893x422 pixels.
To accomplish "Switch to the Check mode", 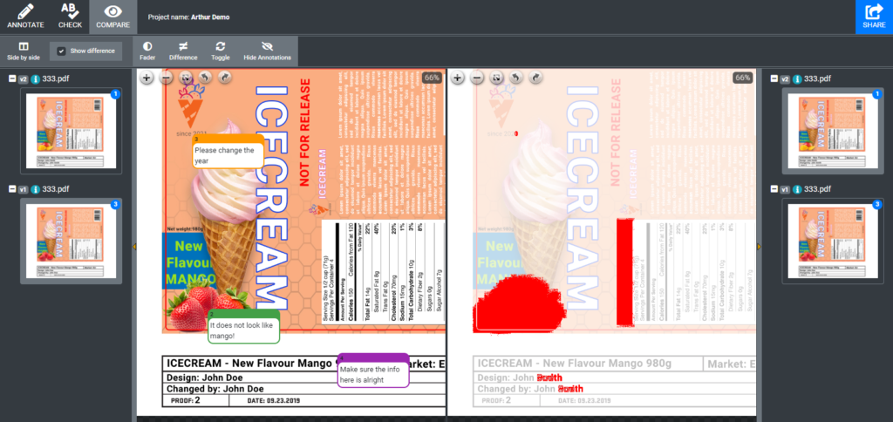I will [x=70, y=17].
